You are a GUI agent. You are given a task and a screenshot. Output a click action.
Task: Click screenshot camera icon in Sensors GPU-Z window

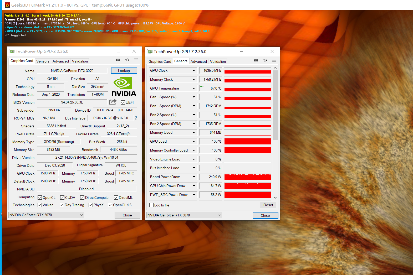tap(256, 60)
